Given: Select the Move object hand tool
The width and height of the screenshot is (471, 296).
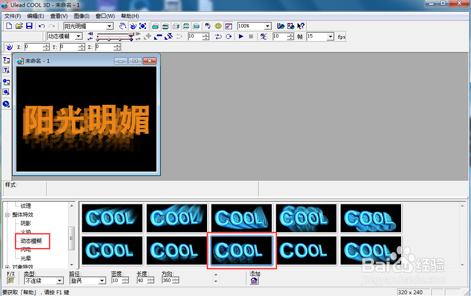Looking at the screenshot, I should [122, 26].
